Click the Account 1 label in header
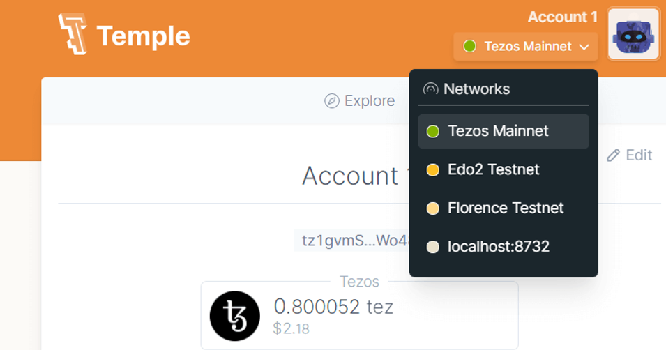The image size is (666, 350). 562,17
